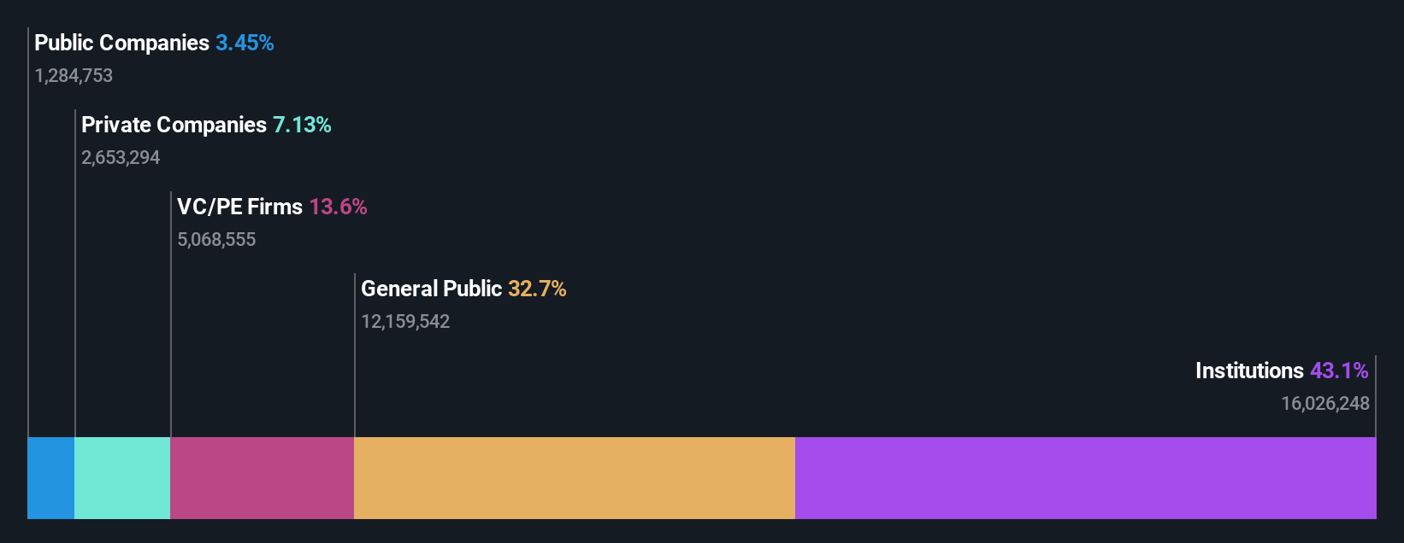1404x543 pixels.
Task: Click the share count 5,068,555
Action: [216, 240]
